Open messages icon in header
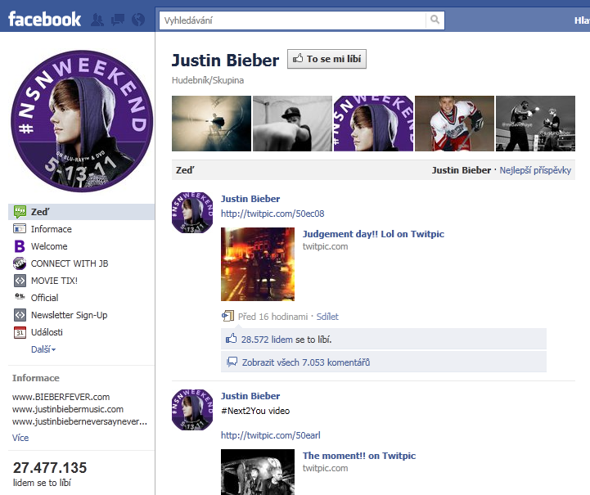Image resolution: width=590 pixels, height=495 pixels. coord(118,20)
